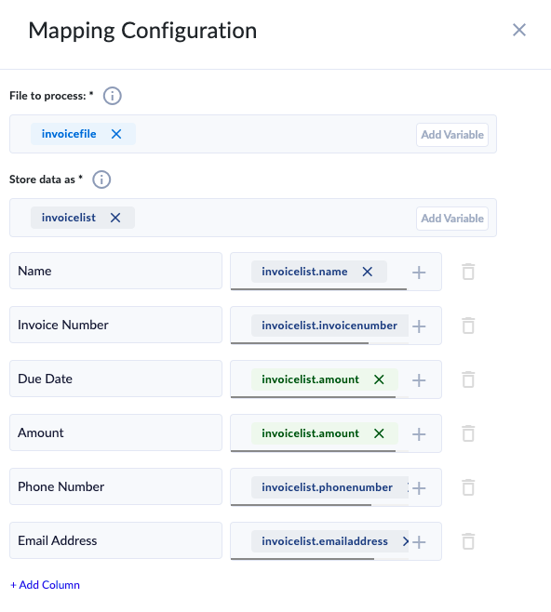Image resolution: width=551 pixels, height=612 pixels.
Task: Edit the Email Address column field
Action: (x=115, y=540)
